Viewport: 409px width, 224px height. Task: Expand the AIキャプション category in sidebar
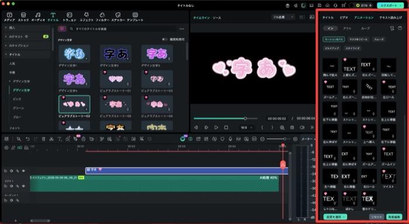pos(6,45)
